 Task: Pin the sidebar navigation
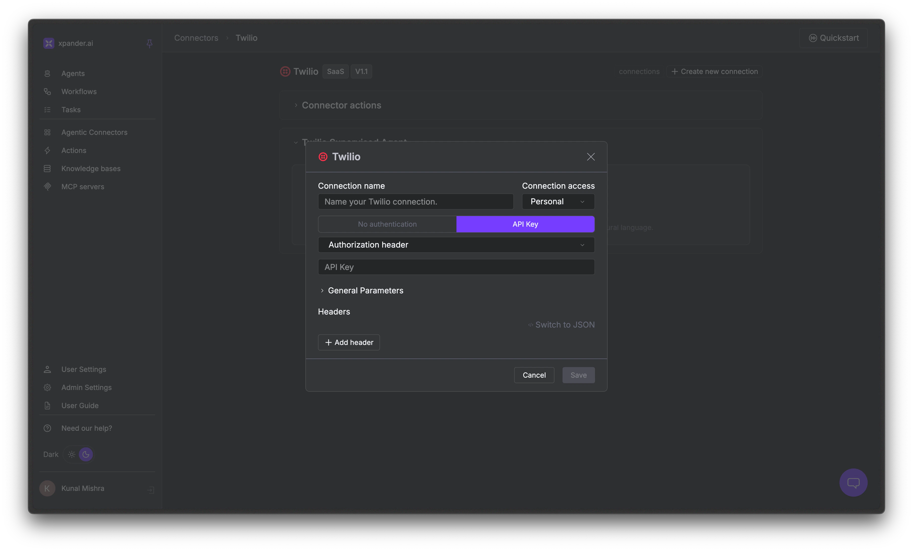(149, 43)
